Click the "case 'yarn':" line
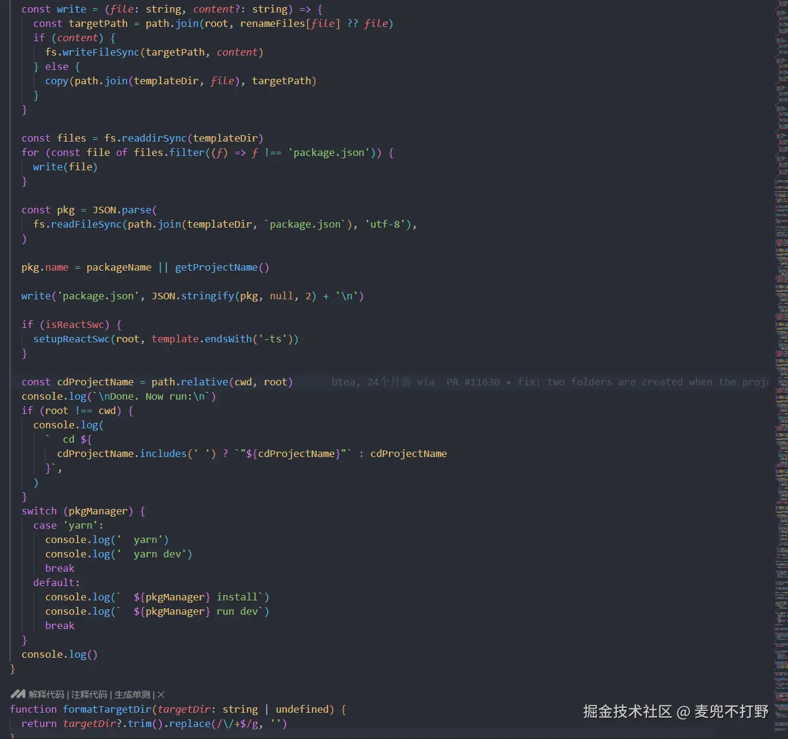The image size is (788, 739). point(68,526)
